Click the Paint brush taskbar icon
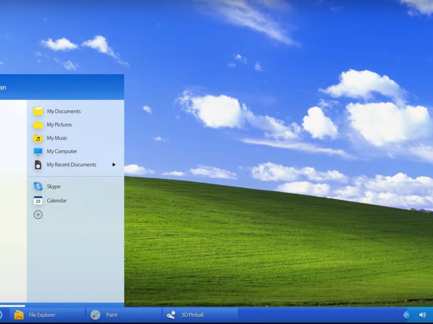This screenshot has height=324, width=433. coord(95,315)
